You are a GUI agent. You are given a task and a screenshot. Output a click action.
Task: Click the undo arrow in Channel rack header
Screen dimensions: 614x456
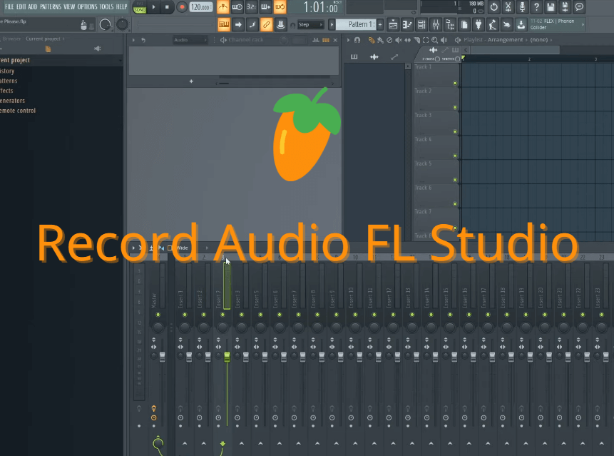(x=143, y=40)
